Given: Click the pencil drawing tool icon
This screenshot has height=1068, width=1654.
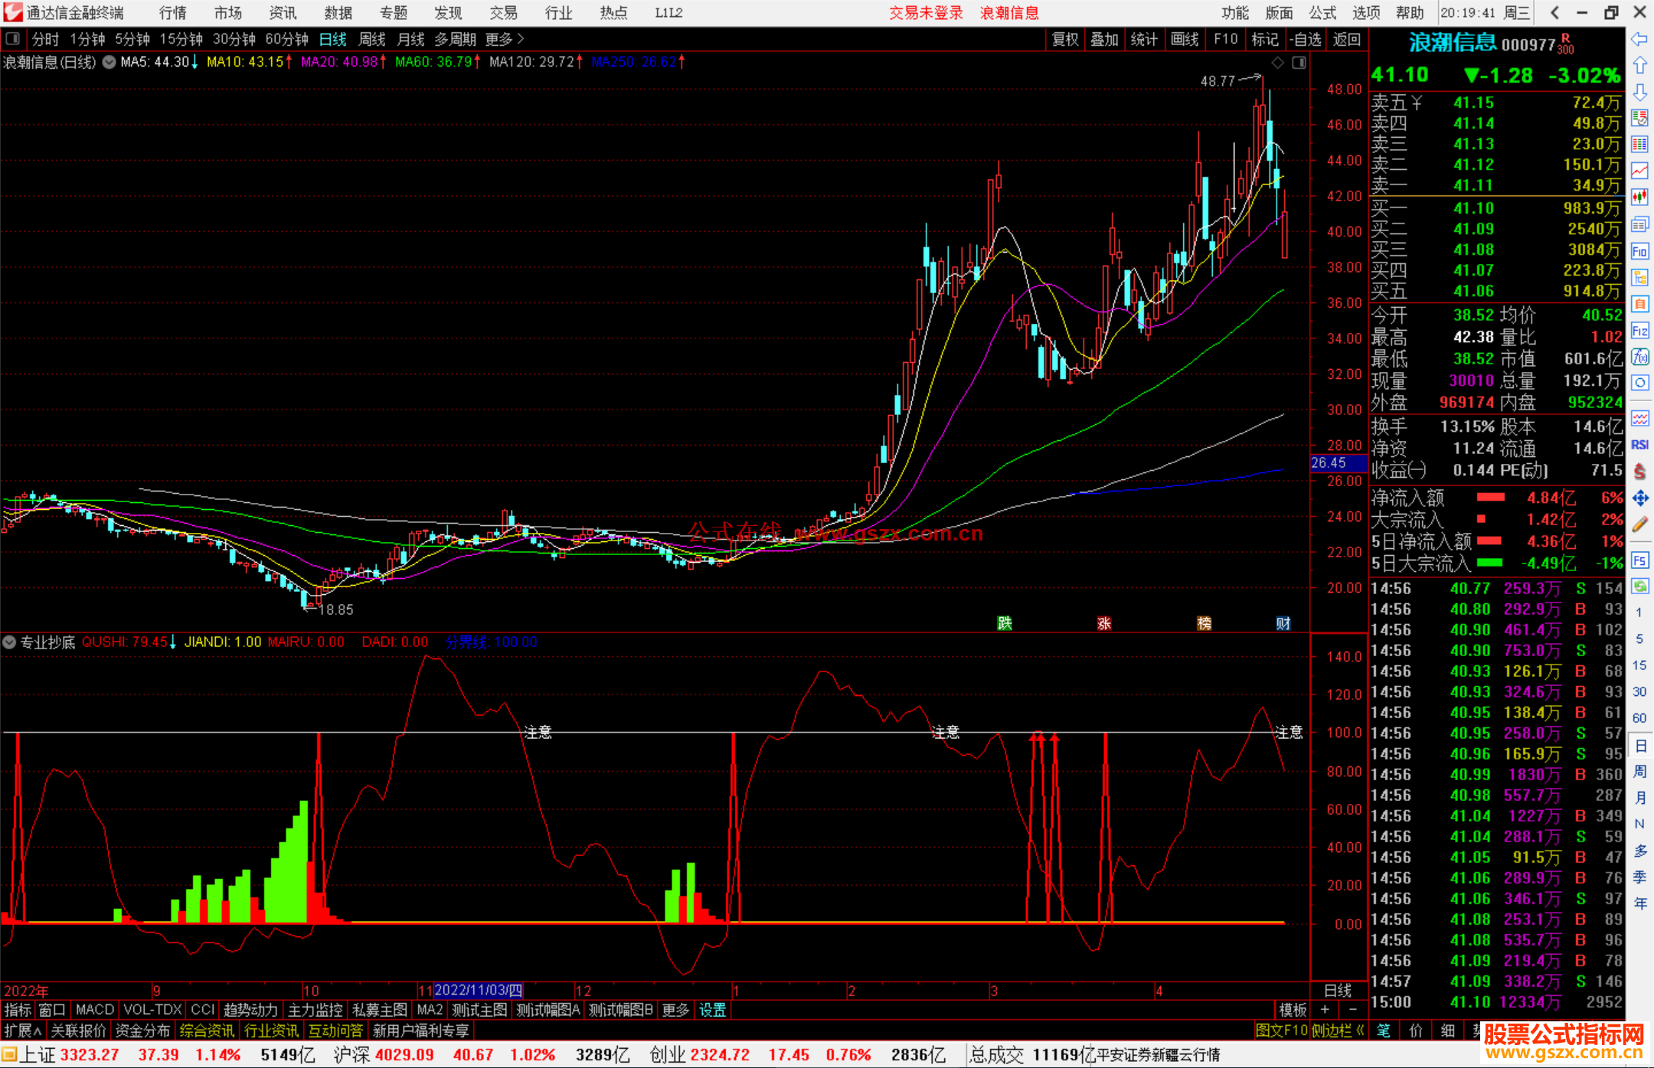Looking at the screenshot, I should pyautogui.click(x=1639, y=525).
